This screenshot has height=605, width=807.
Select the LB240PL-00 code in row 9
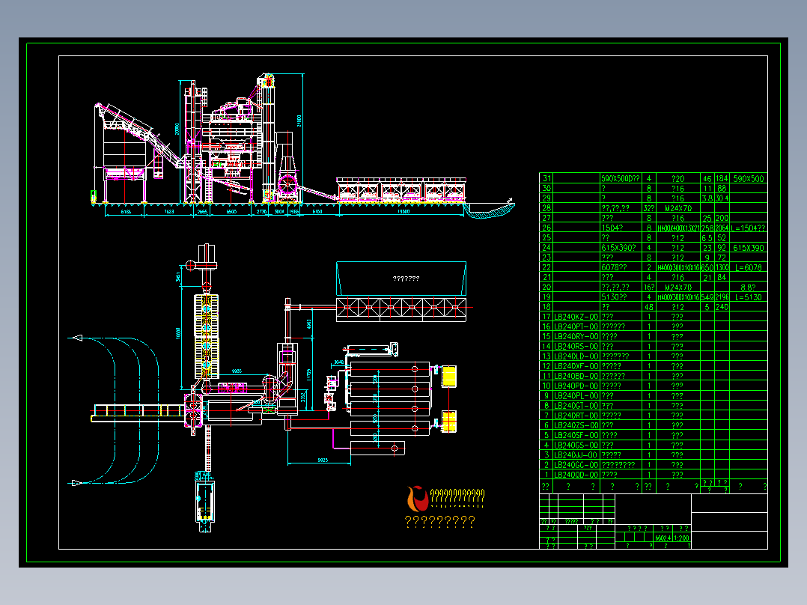click(x=576, y=396)
